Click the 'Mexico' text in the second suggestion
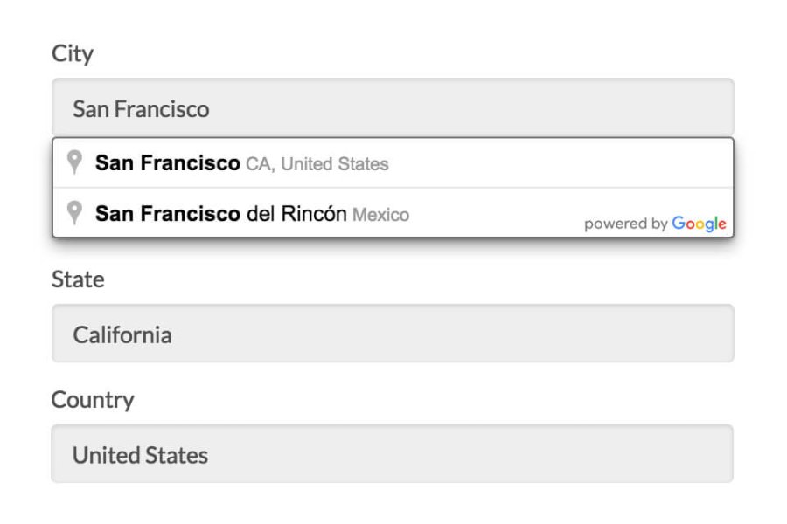The image size is (787, 524). coord(382,214)
